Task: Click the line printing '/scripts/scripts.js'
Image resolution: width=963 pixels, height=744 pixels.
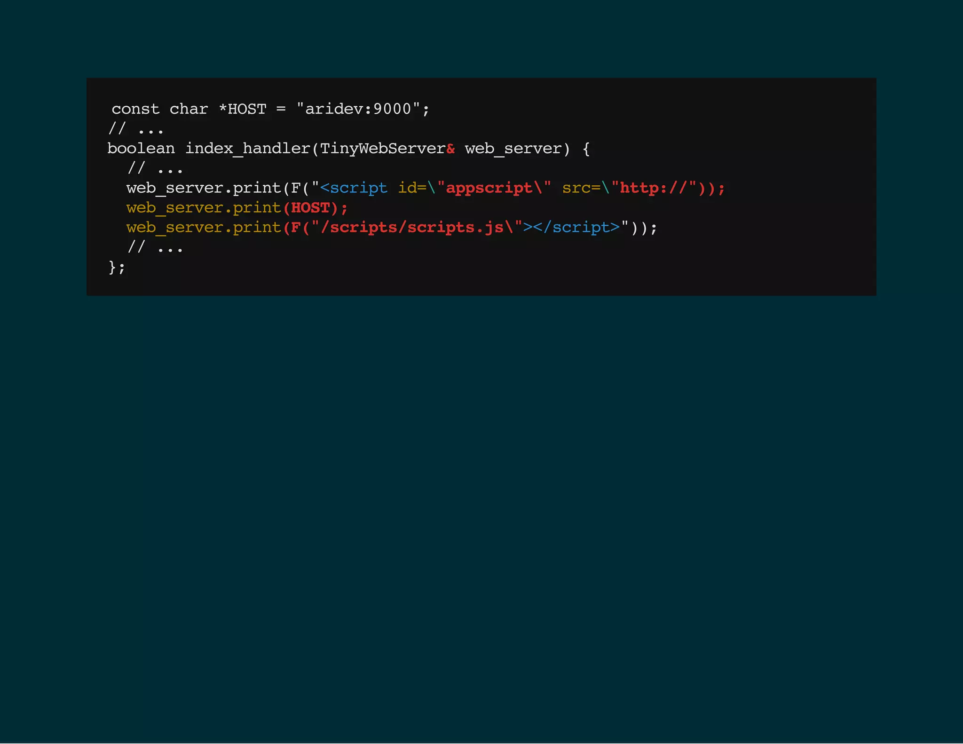Action: 392,228
